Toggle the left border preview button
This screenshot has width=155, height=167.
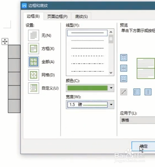pyautogui.click(x=137, y=92)
